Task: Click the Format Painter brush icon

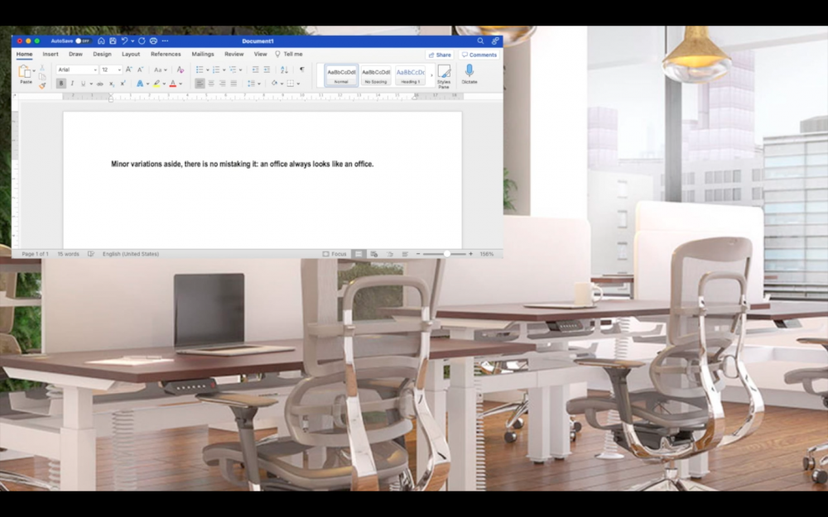Action: point(41,85)
